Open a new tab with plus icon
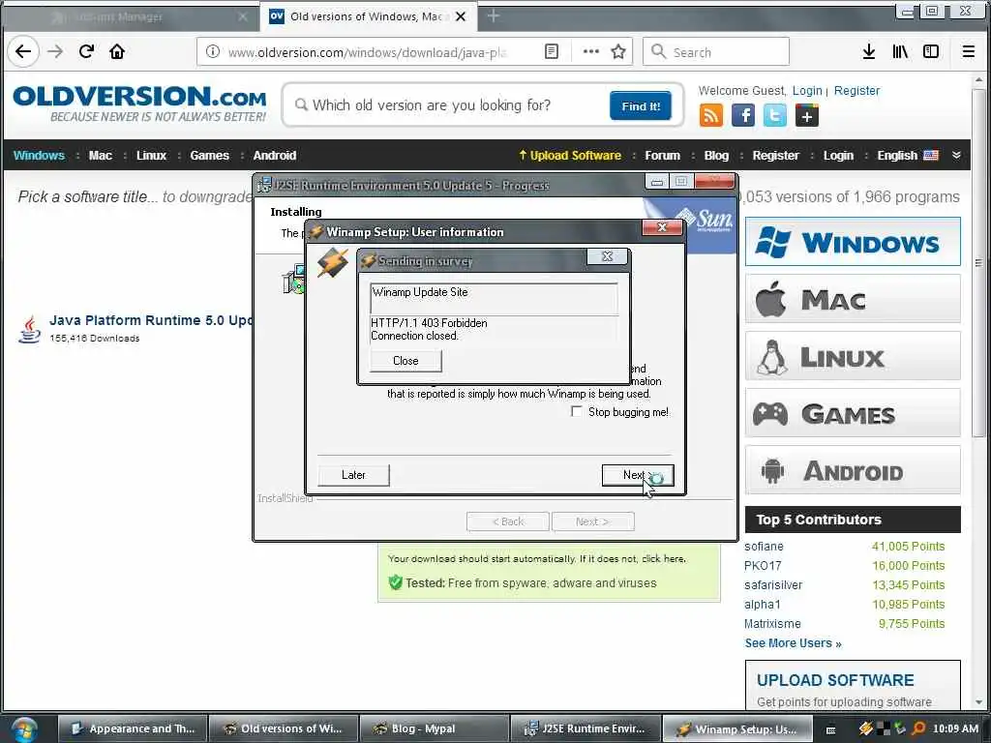Screen dimensions: 991x743 coord(494,16)
